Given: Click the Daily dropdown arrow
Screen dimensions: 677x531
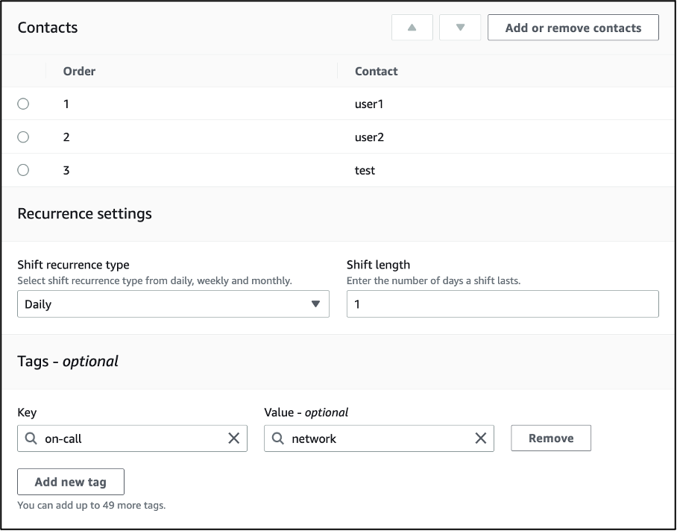Looking at the screenshot, I should tap(315, 304).
